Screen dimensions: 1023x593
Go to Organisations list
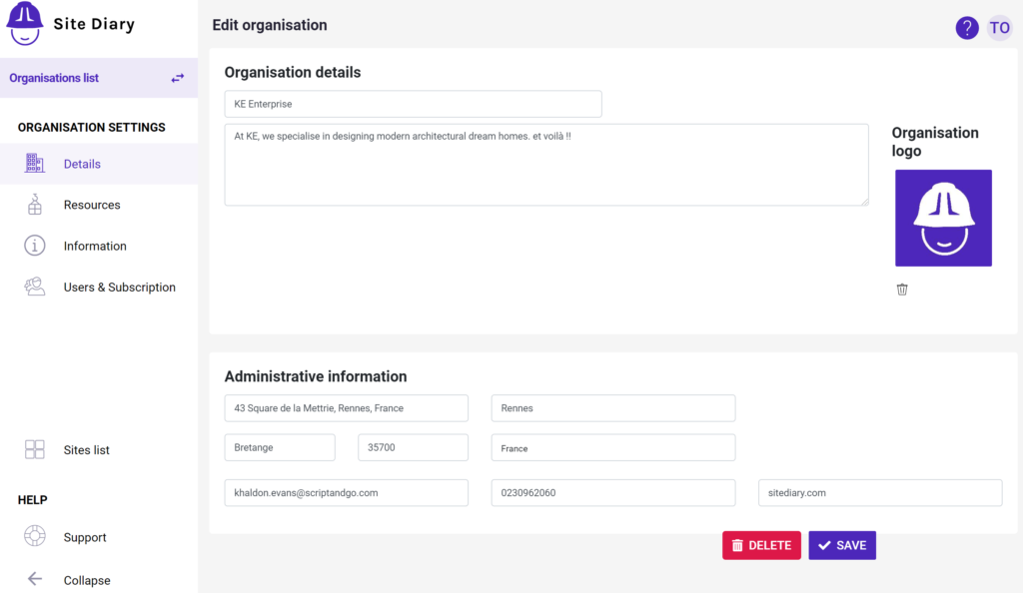[x=54, y=78]
